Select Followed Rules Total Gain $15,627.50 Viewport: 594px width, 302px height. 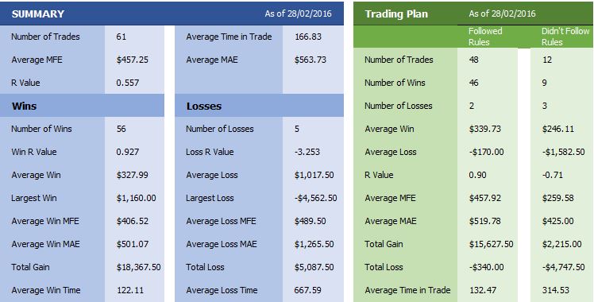(x=491, y=245)
